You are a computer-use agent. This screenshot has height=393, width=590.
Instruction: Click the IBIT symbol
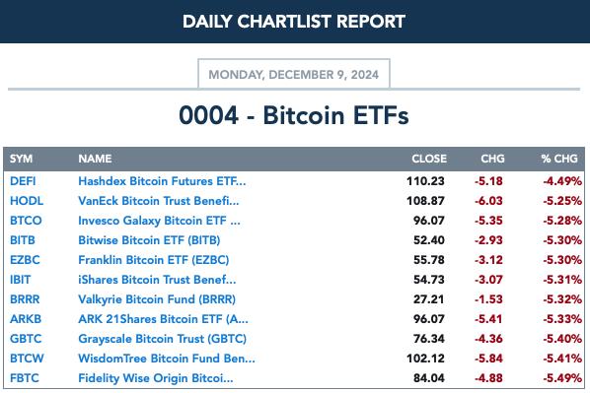tap(21, 280)
